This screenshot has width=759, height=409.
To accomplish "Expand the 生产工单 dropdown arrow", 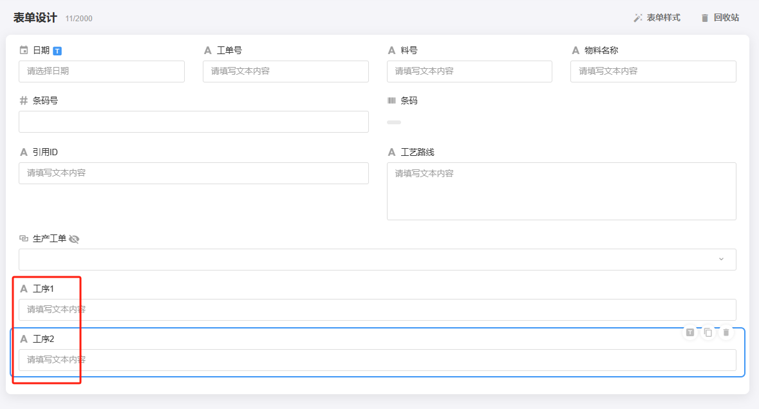I will click(721, 259).
